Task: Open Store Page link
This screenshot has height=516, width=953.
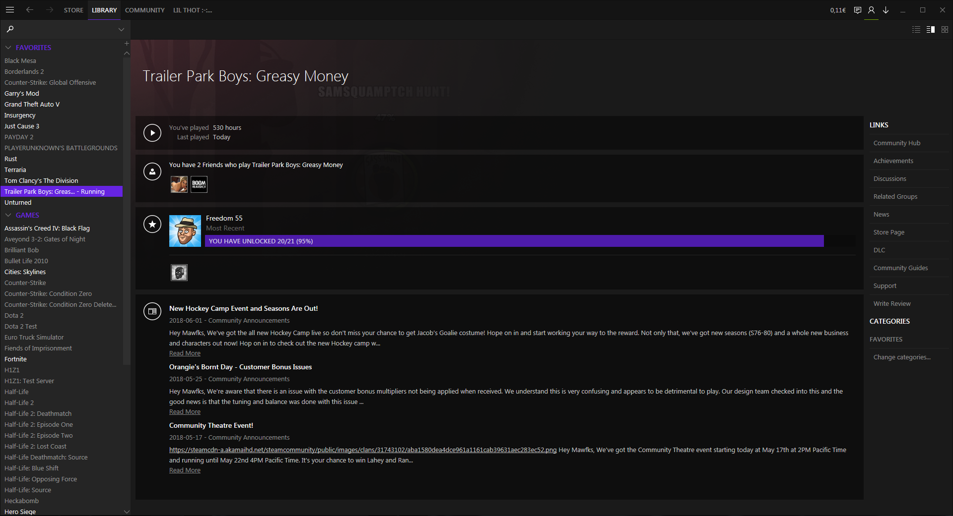Action: click(889, 232)
